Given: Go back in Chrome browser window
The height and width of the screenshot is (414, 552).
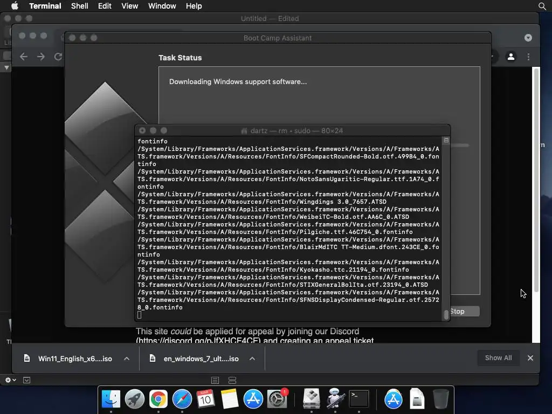Looking at the screenshot, I should (x=24, y=57).
